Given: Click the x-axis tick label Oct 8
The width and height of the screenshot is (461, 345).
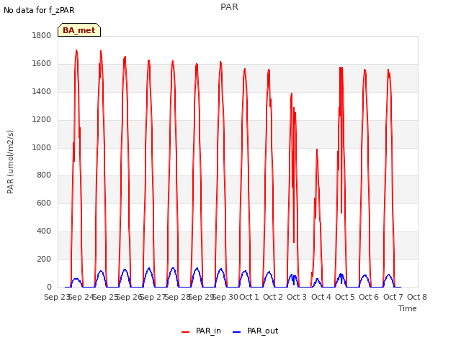Looking at the screenshot, I should point(417,297).
